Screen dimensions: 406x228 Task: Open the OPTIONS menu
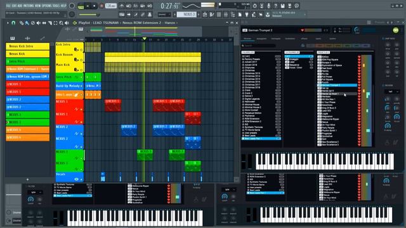(x=47, y=6)
